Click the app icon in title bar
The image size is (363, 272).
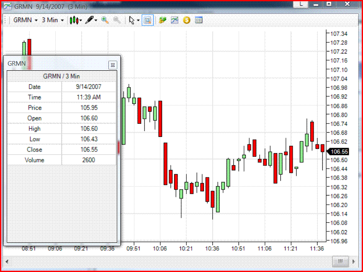coord(8,6)
